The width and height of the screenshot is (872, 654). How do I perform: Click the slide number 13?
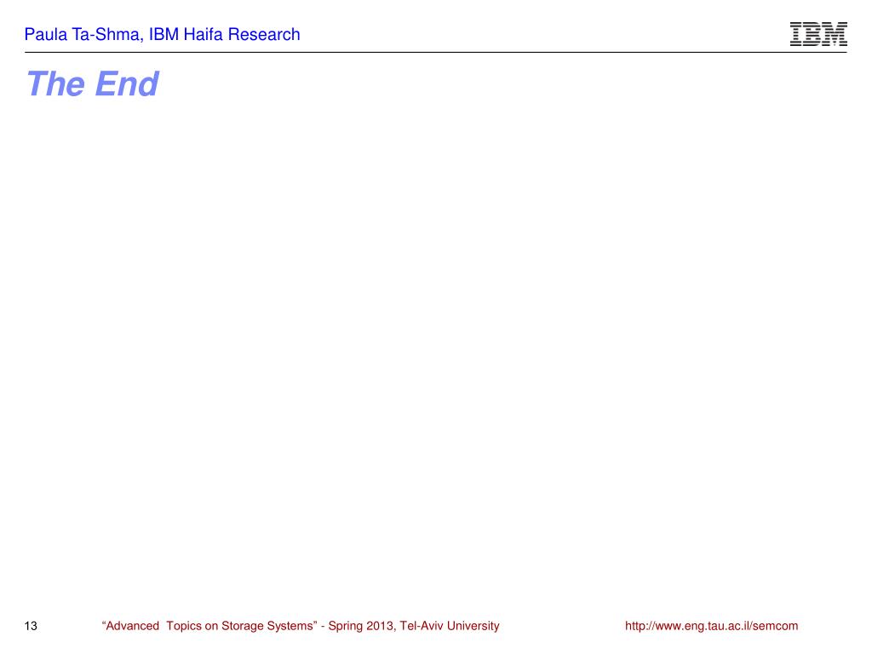click(31, 626)
